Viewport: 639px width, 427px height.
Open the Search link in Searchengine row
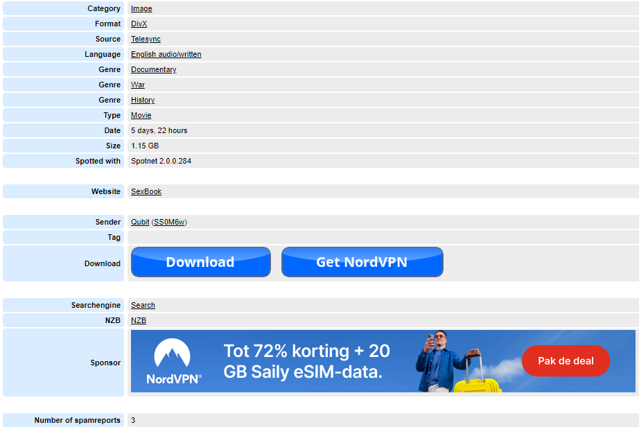coord(143,305)
